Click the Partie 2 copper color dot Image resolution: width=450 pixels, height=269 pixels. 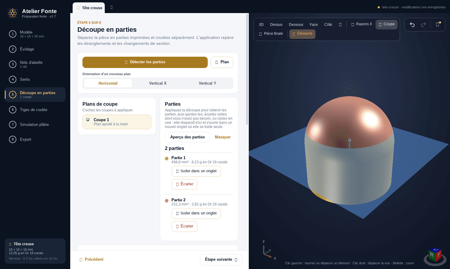[167, 201]
